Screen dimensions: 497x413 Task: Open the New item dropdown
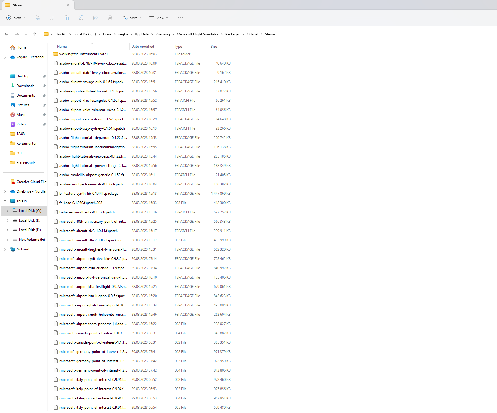16,18
